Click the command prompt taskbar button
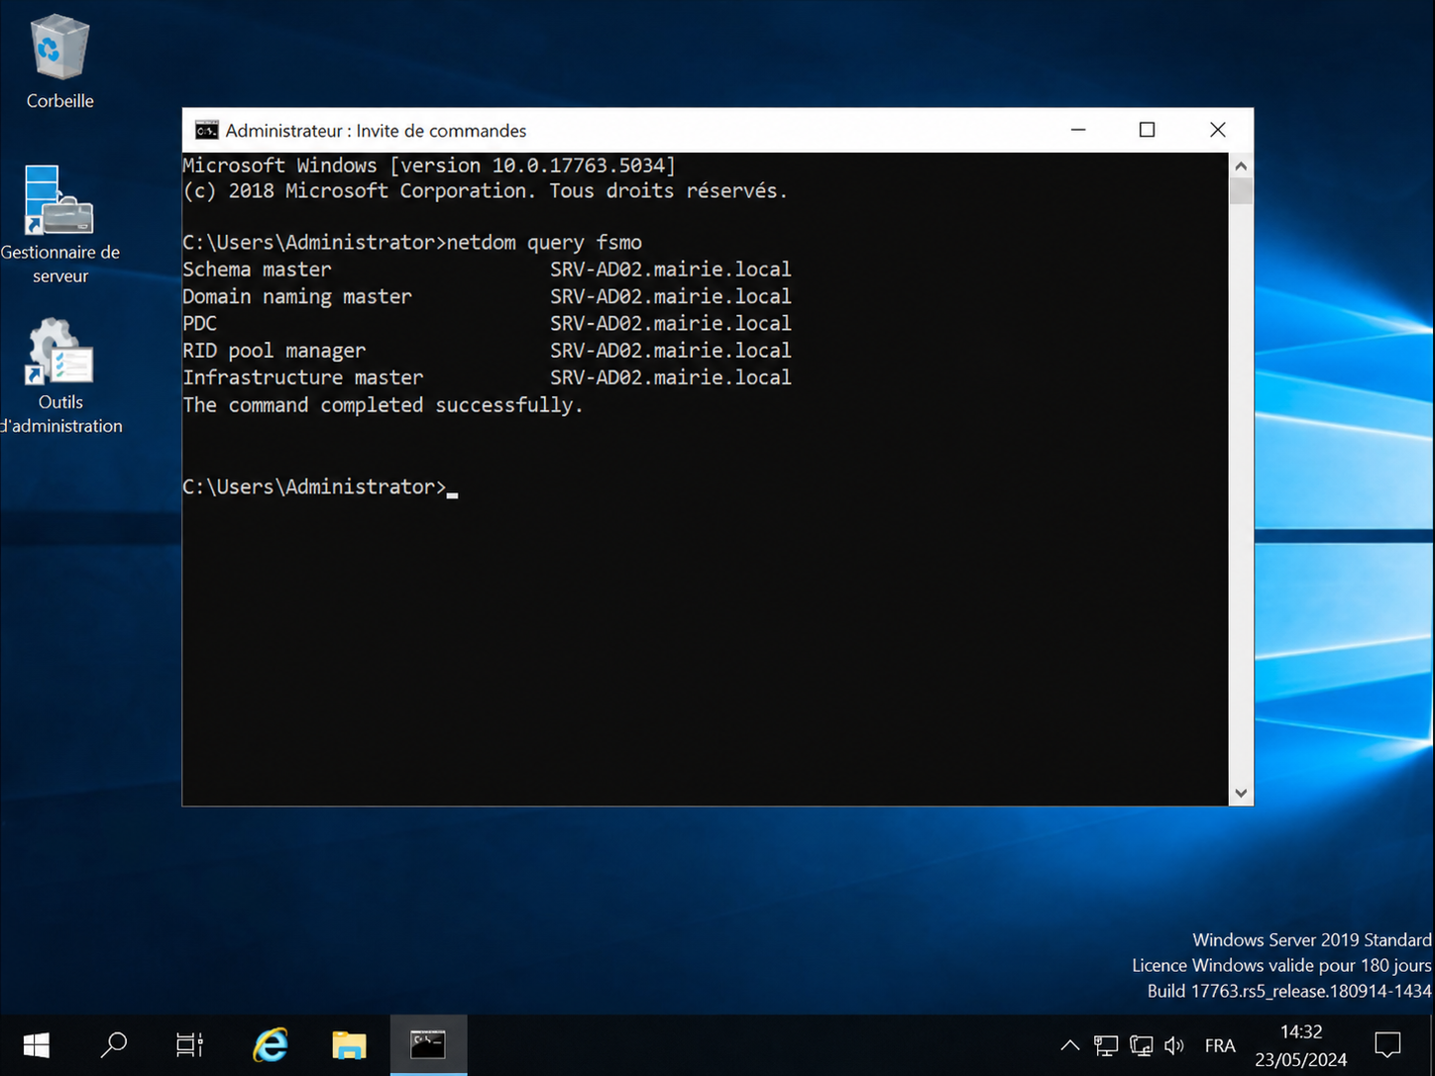This screenshot has width=1435, height=1076. (428, 1045)
